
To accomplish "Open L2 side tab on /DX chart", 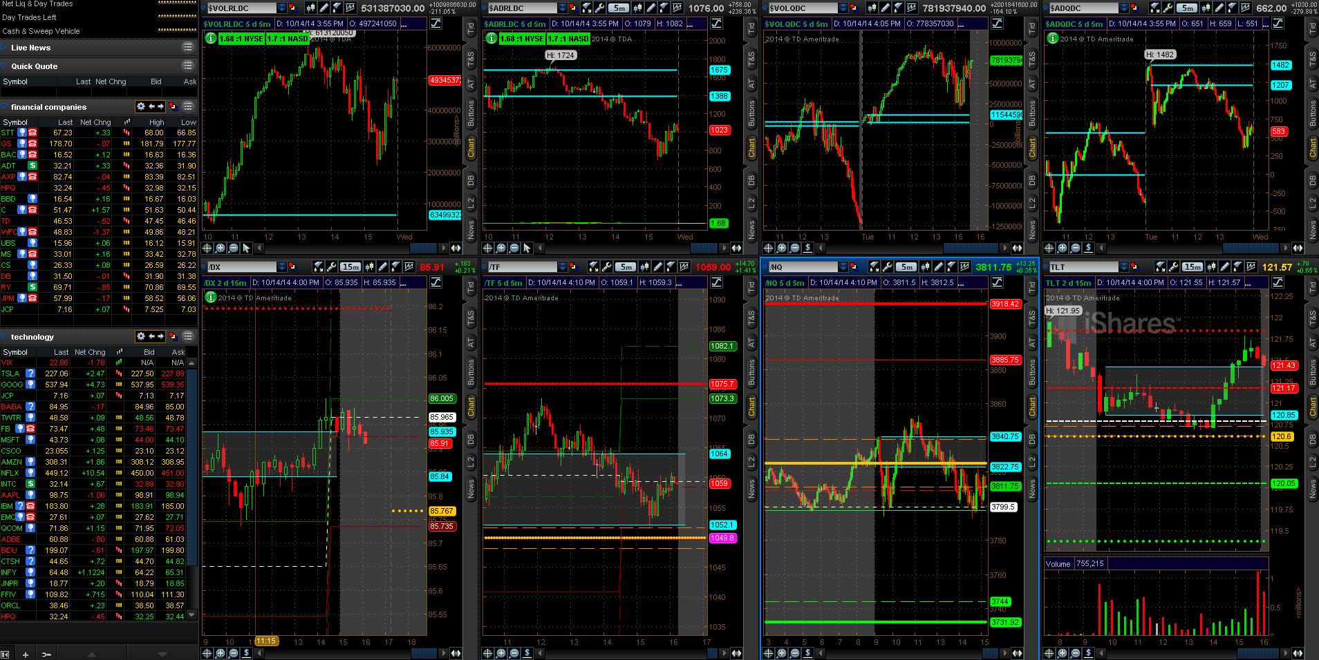I will pyautogui.click(x=471, y=462).
